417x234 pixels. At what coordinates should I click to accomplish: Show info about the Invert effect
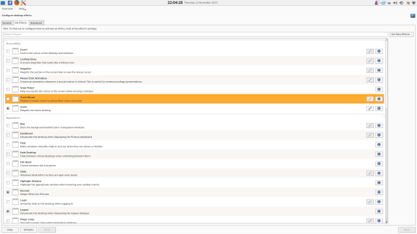click(x=379, y=51)
